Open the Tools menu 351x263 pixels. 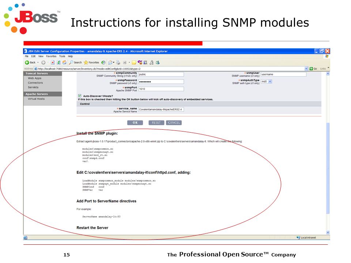pyautogui.click(x=62, y=56)
